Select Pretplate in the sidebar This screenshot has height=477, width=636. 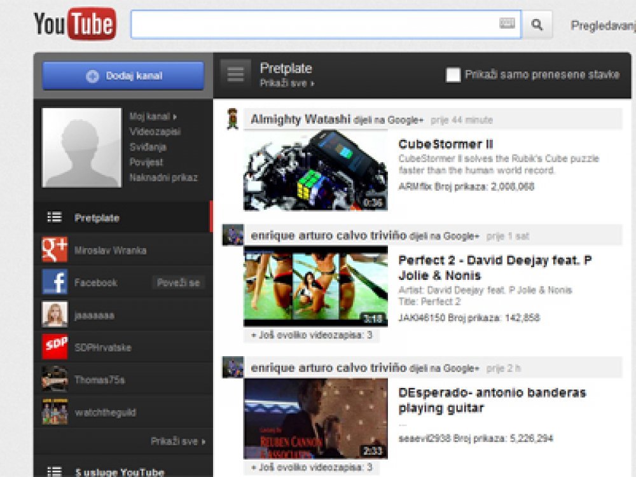coord(123,218)
